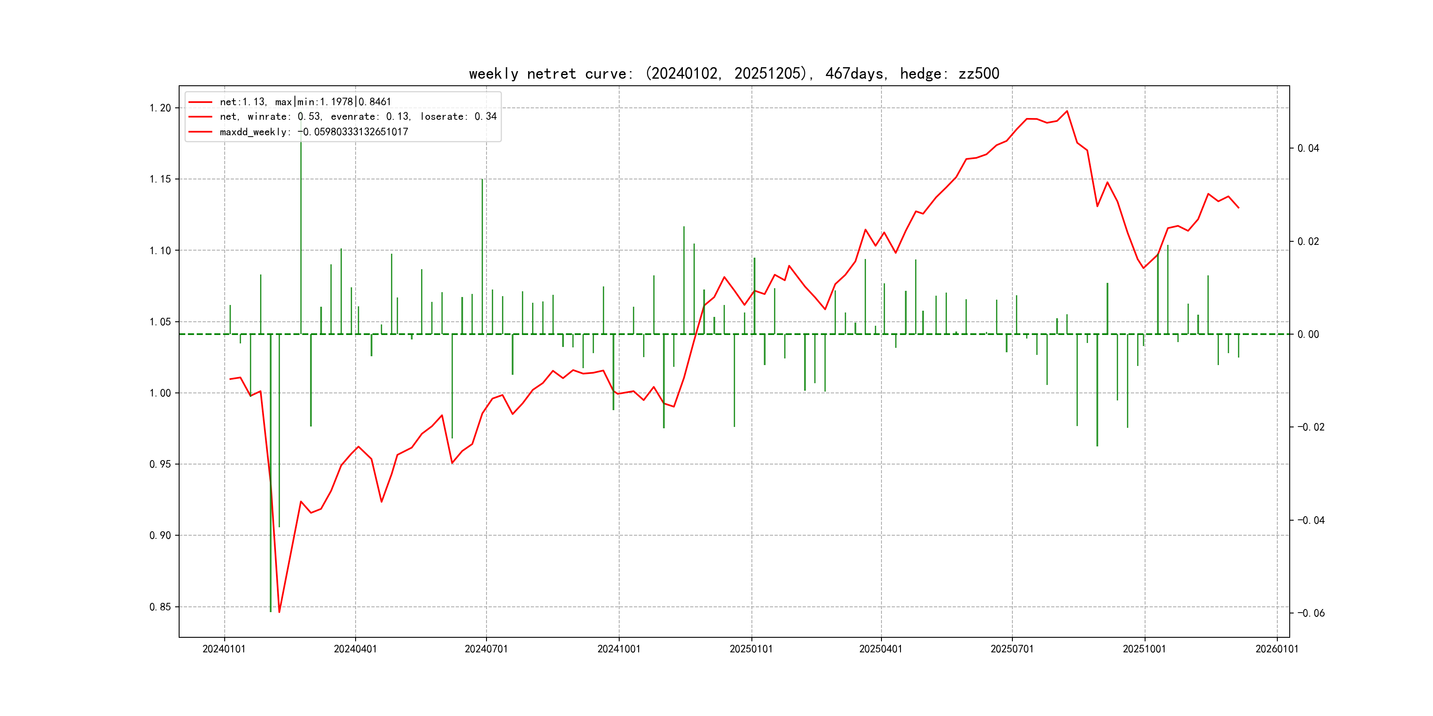
Task: Click the 20250401 x-axis date label
Action: [881, 649]
